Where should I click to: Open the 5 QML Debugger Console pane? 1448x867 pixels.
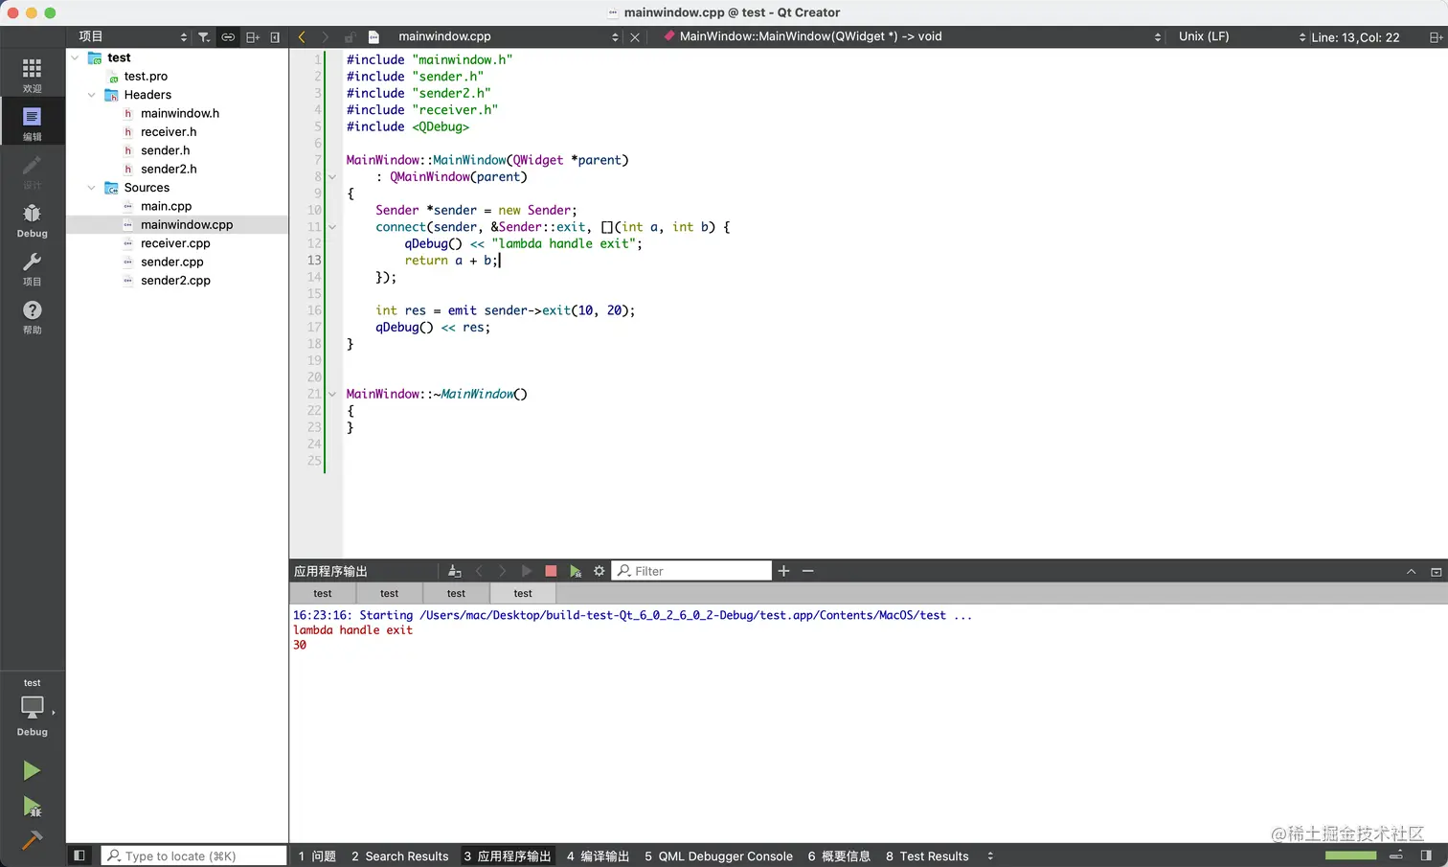pos(718,856)
